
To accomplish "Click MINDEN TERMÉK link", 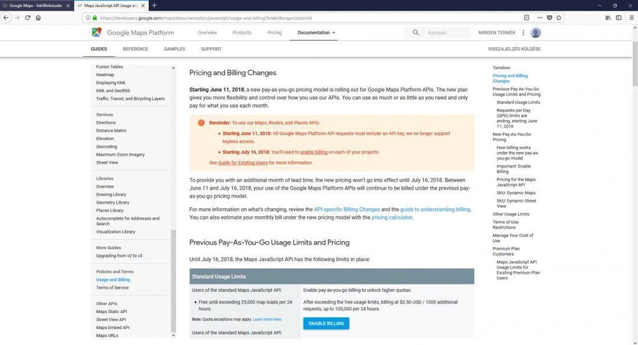I will point(497,32).
